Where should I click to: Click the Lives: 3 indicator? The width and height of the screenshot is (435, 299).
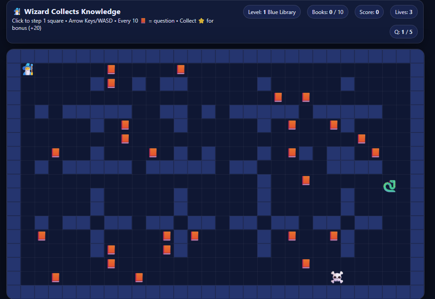(x=404, y=12)
